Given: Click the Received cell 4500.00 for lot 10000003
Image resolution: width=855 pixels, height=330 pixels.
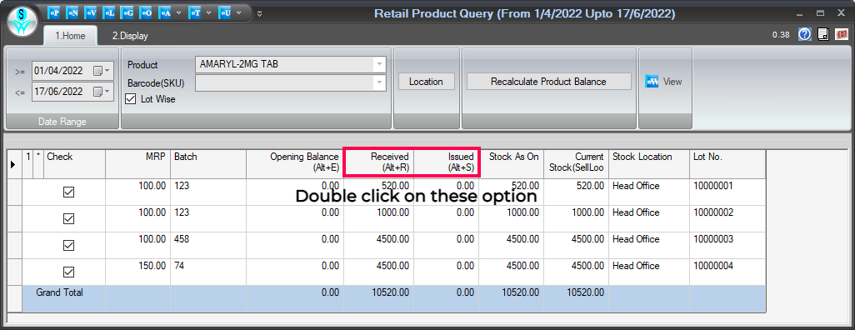Looking at the screenshot, I should [379, 246].
